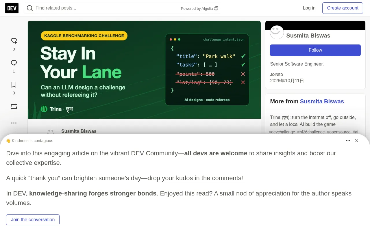The image size is (370, 231).
Task: Click Create account button
Action: coord(343,8)
